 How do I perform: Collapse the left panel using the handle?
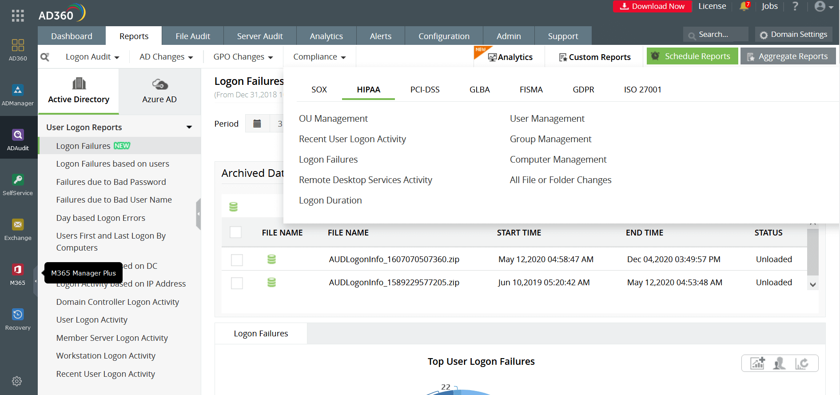point(199,214)
